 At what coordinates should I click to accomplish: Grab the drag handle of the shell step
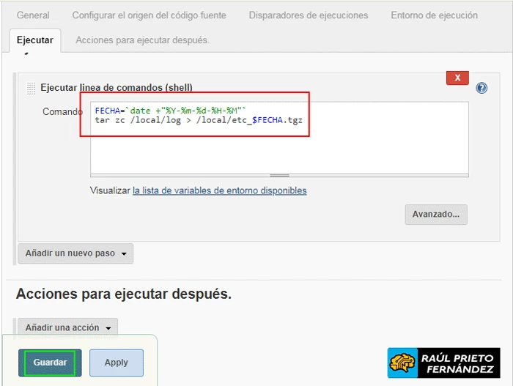31,88
